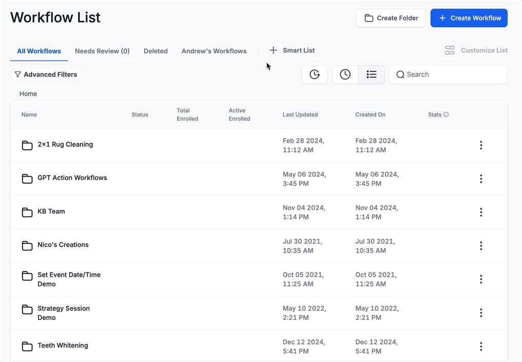Image resolution: width=522 pixels, height=362 pixels.
Task: Click folder icon for Set Event Date/Time Demo
Action: pos(27,276)
